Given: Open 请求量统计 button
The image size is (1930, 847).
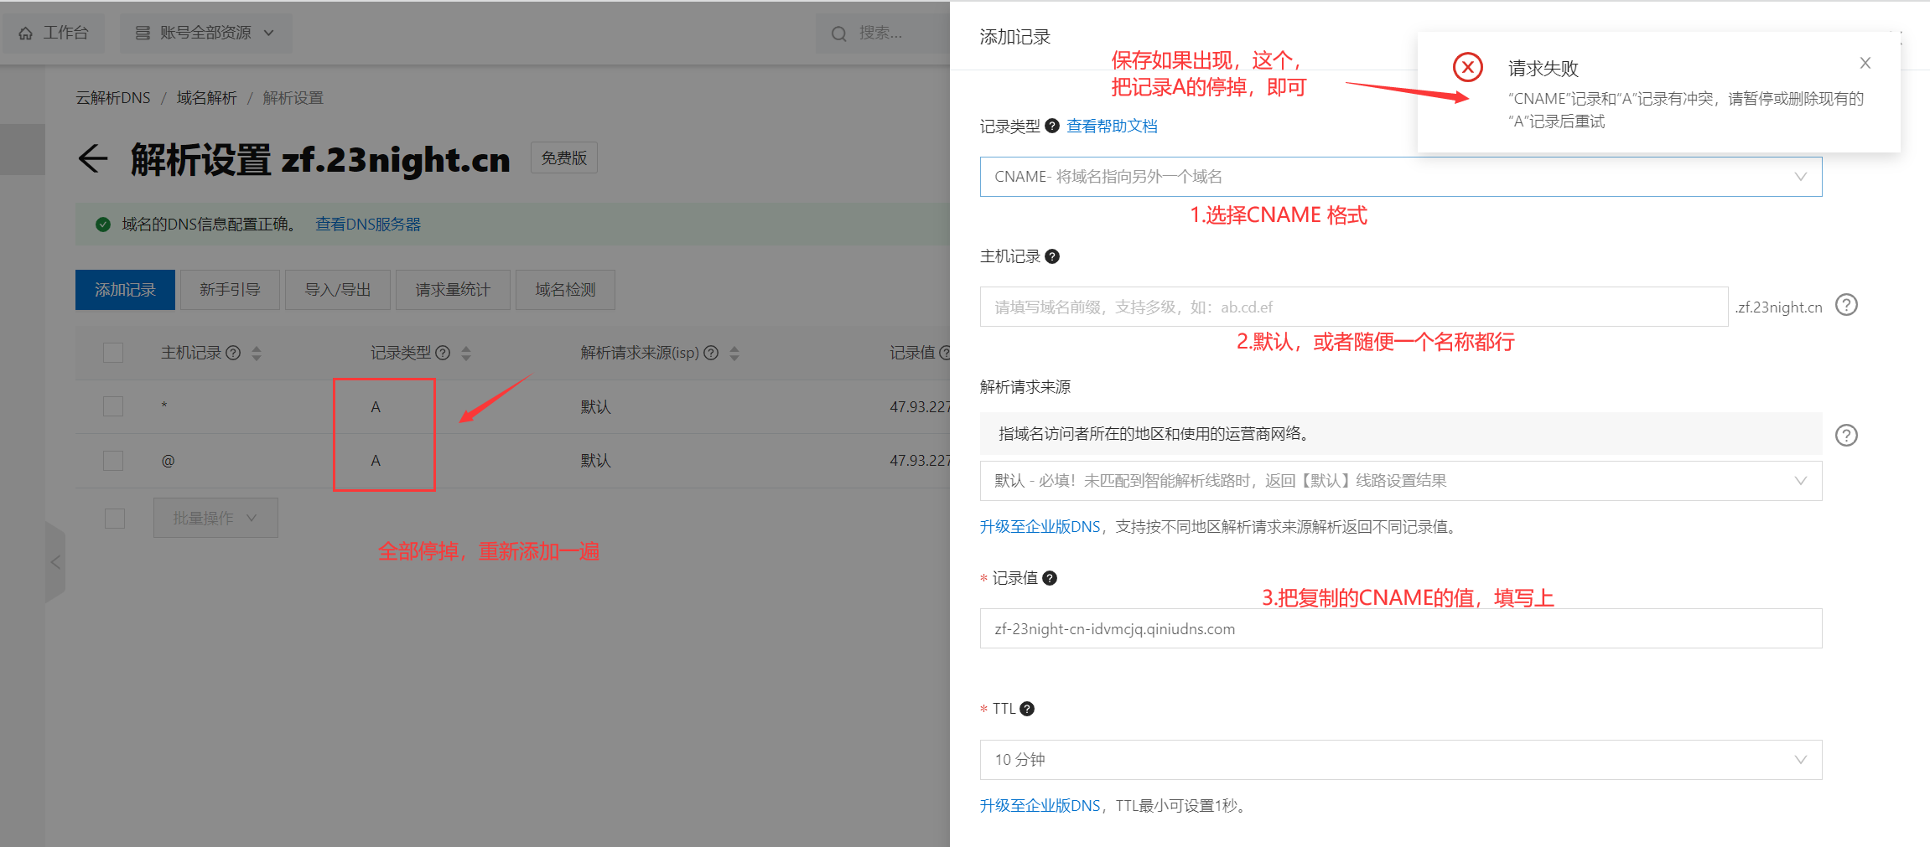Looking at the screenshot, I should click(x=453, y=290).
